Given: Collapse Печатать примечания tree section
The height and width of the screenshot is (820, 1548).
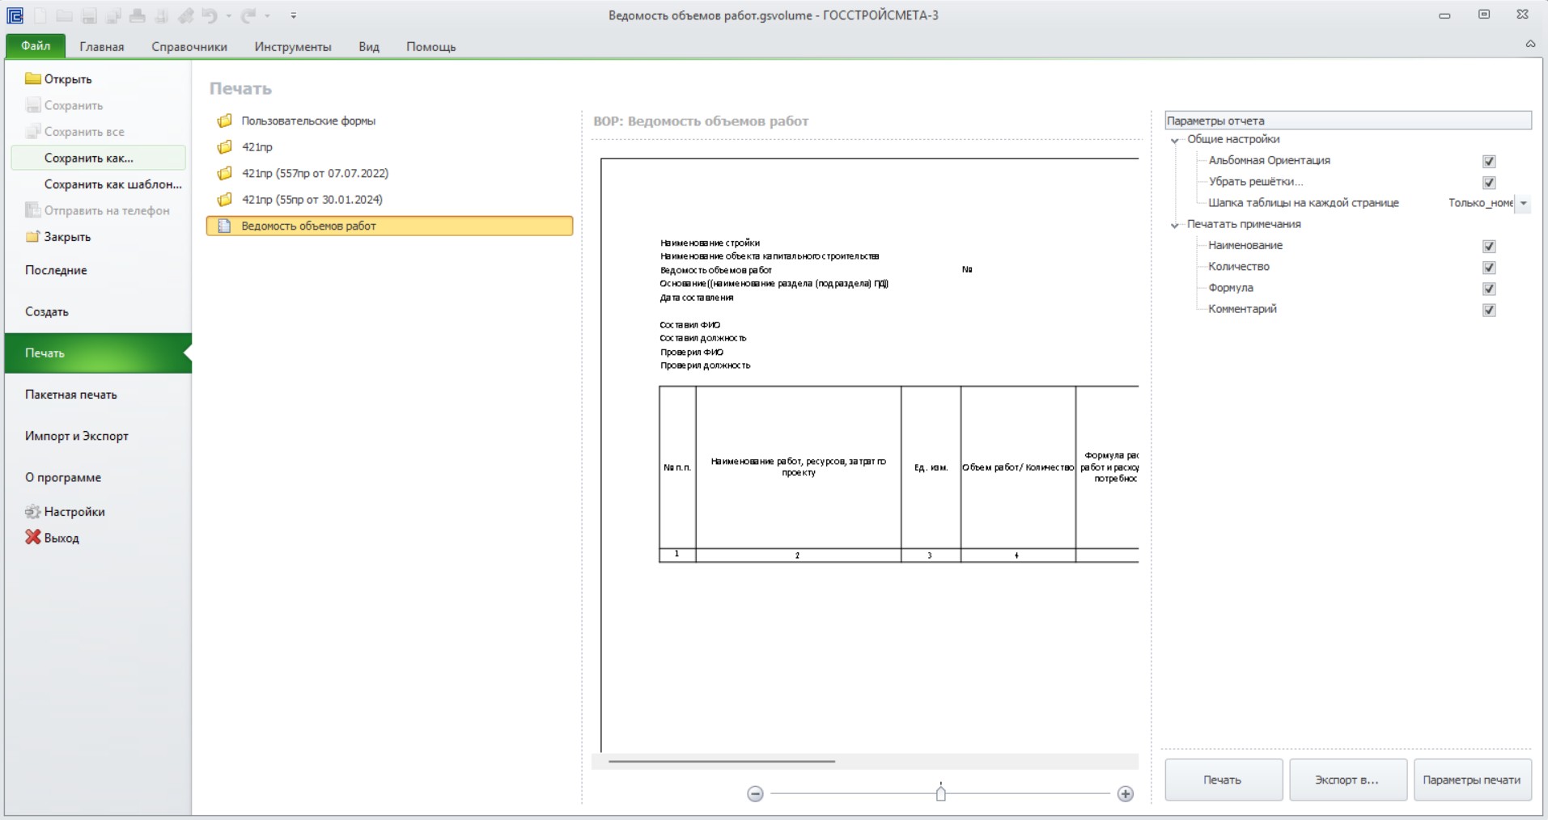Looking at the screenshot, I should [x=1175, y=226].
